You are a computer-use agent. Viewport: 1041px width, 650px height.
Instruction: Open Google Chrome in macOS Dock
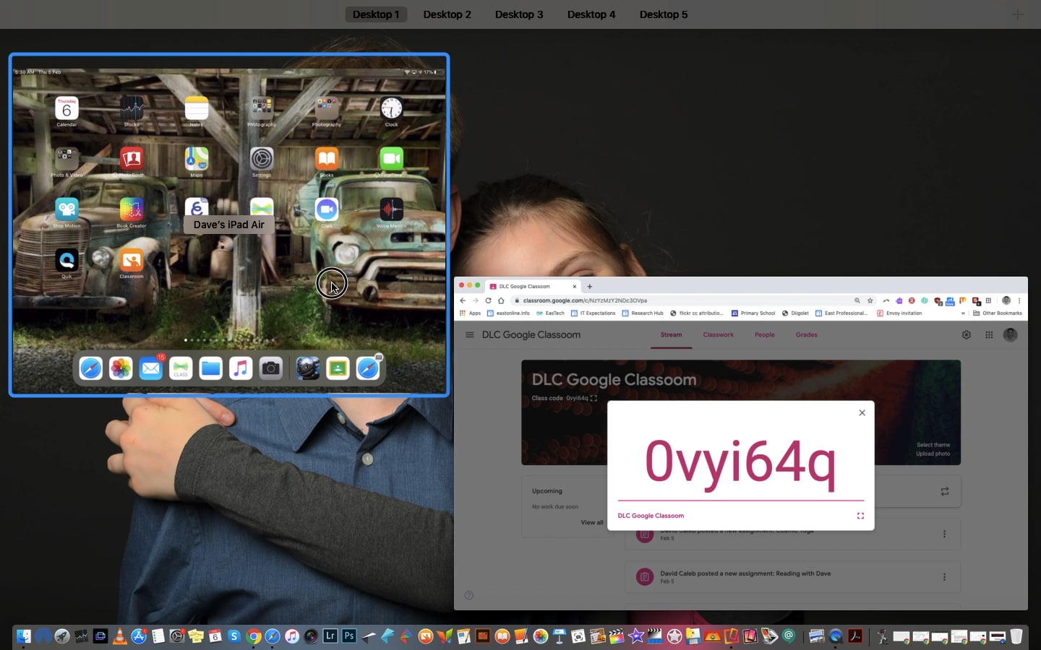tap(253, 636)
